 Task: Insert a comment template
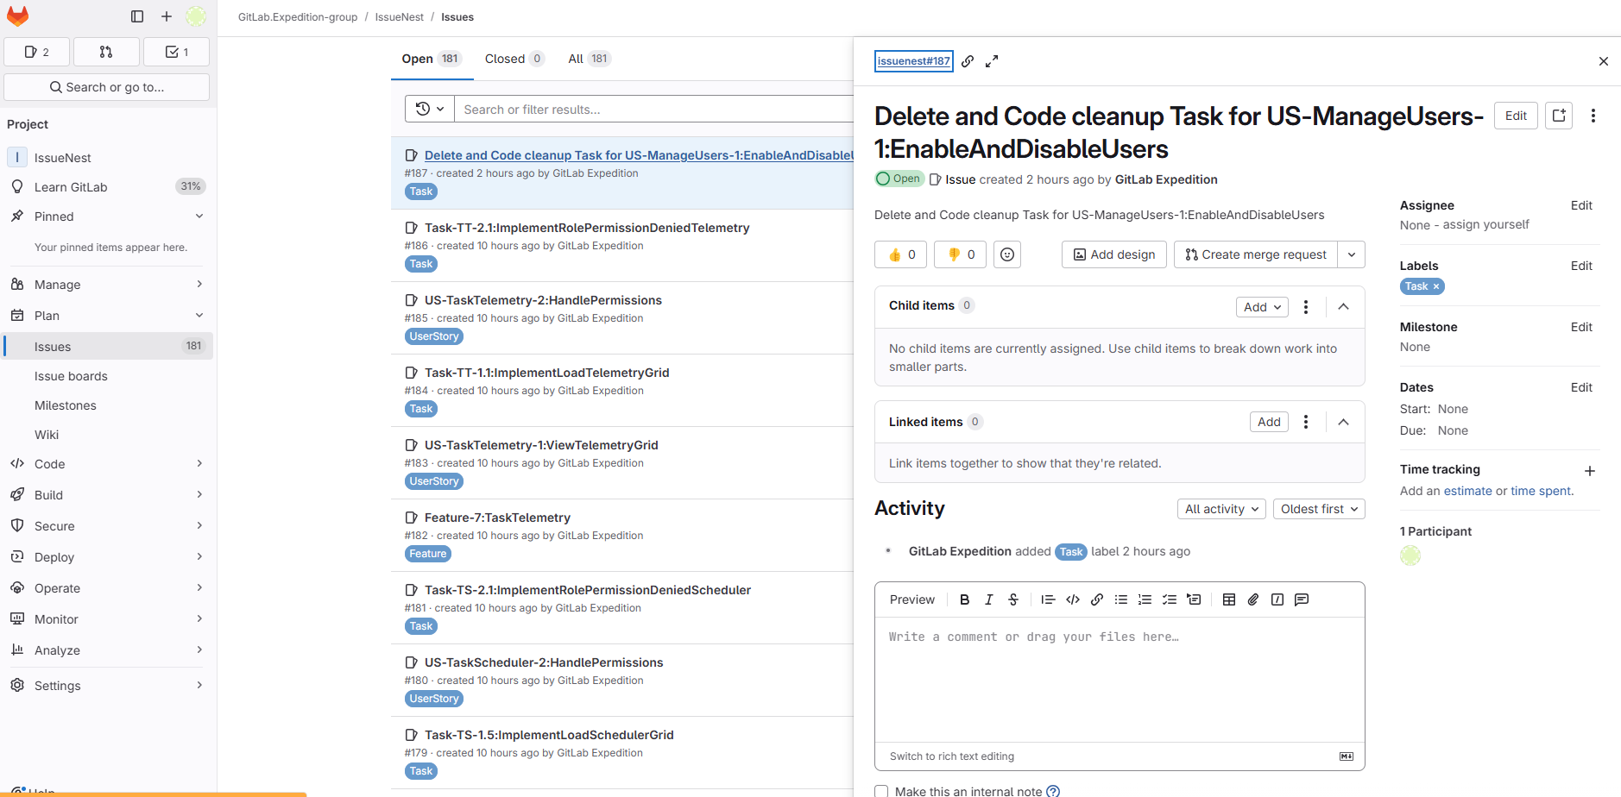pos(1302,599)
